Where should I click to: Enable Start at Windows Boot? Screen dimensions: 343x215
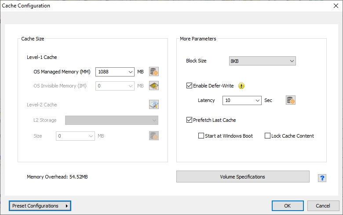201,135
